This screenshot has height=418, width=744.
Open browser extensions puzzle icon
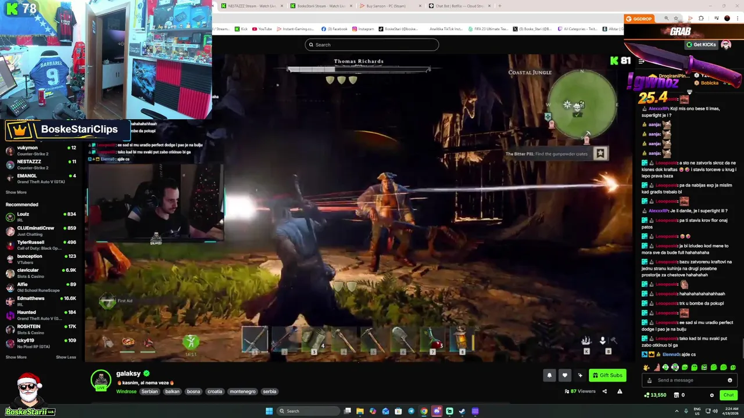point(701,19)
